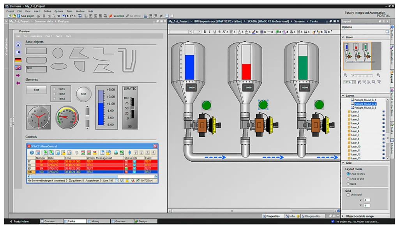This screenshot has height=228, width=399.
Task: Select the UK flag language icon
Action: (18, 68)
